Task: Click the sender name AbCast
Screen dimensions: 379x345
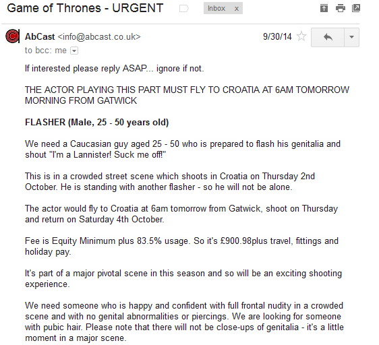Action: pyautogui.click(x=40, y=36)
